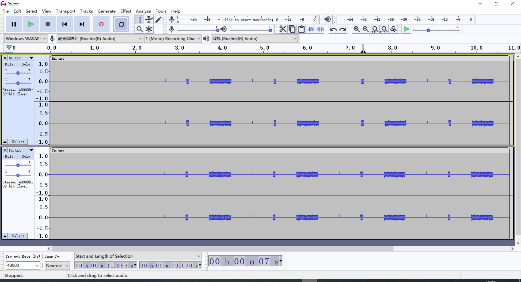Change the Snap-To option to Nearest

click(x=57, y=265)
